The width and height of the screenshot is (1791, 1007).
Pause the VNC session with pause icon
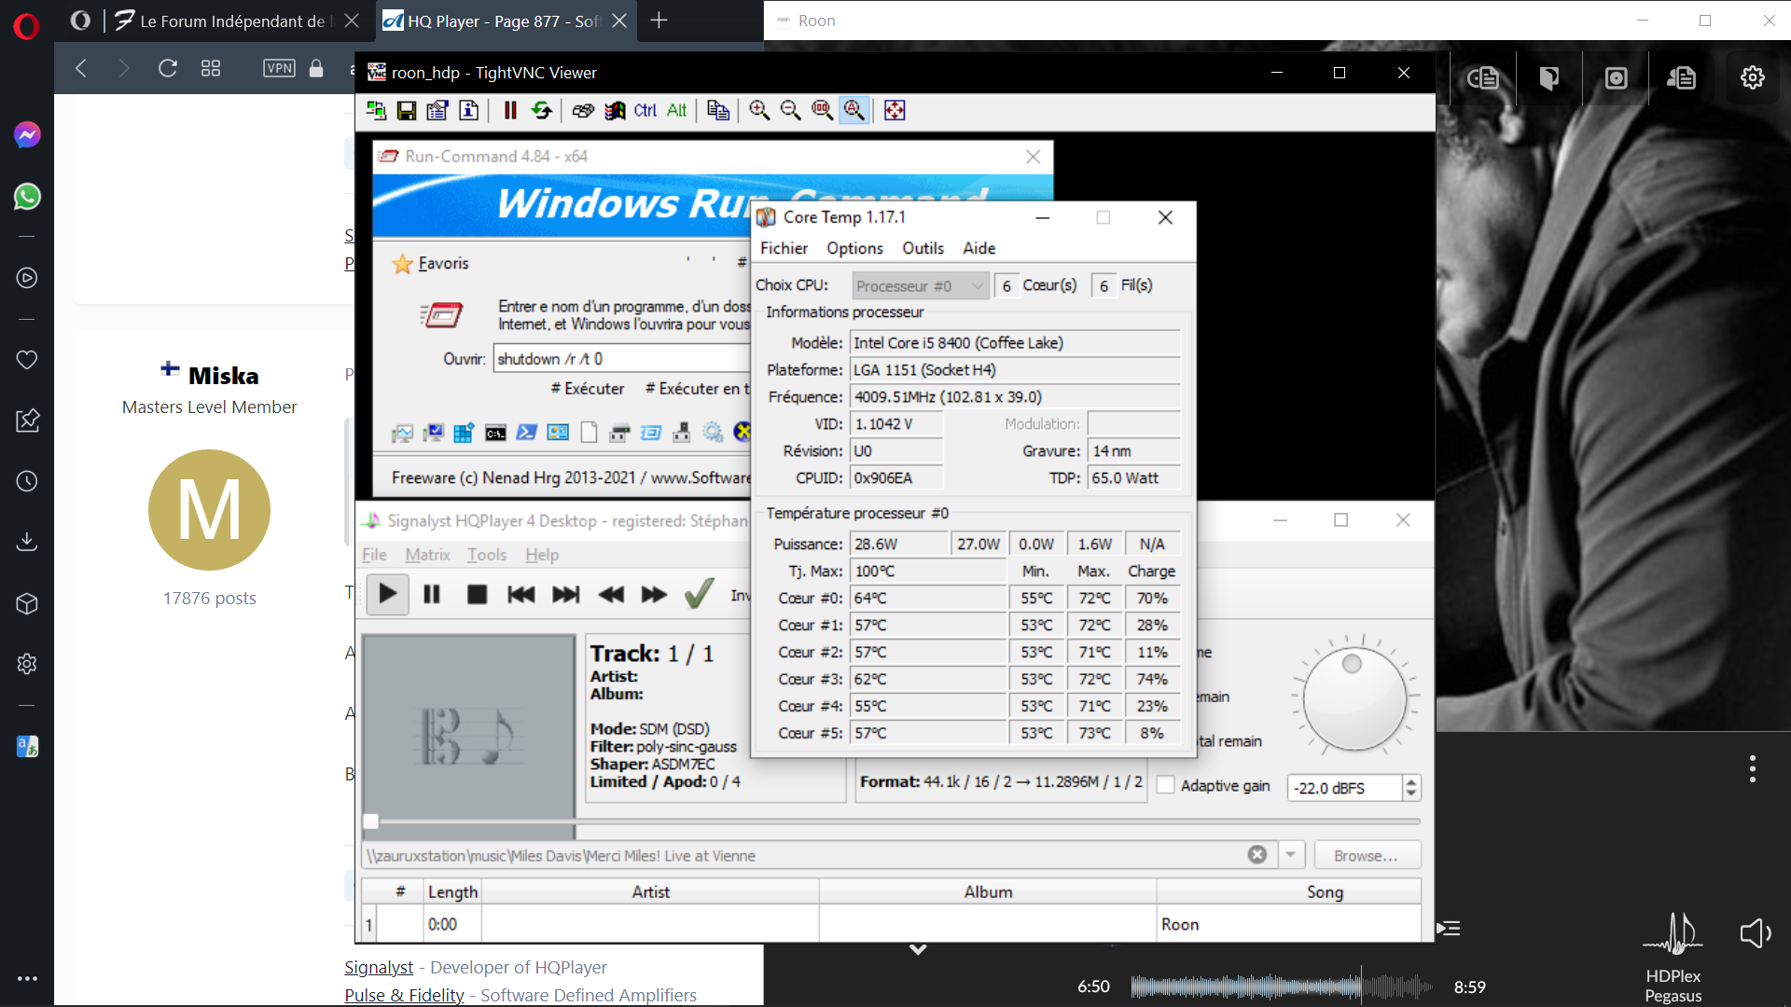(x=510, y=110)
